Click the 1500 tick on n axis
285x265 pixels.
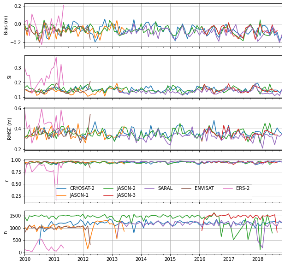tap(16, 216)
